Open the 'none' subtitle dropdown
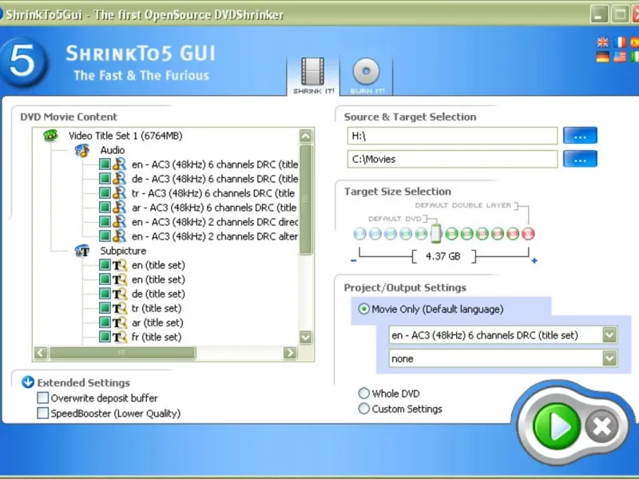Image resolution: width=639 pixels, height=479 pixels. (609, 358)
